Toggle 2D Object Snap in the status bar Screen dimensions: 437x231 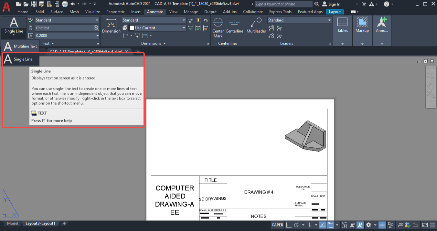point(331,225)
